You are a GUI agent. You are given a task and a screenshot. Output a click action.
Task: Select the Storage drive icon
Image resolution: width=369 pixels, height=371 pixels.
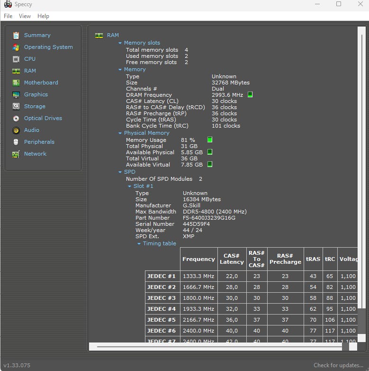click(16, 106)
